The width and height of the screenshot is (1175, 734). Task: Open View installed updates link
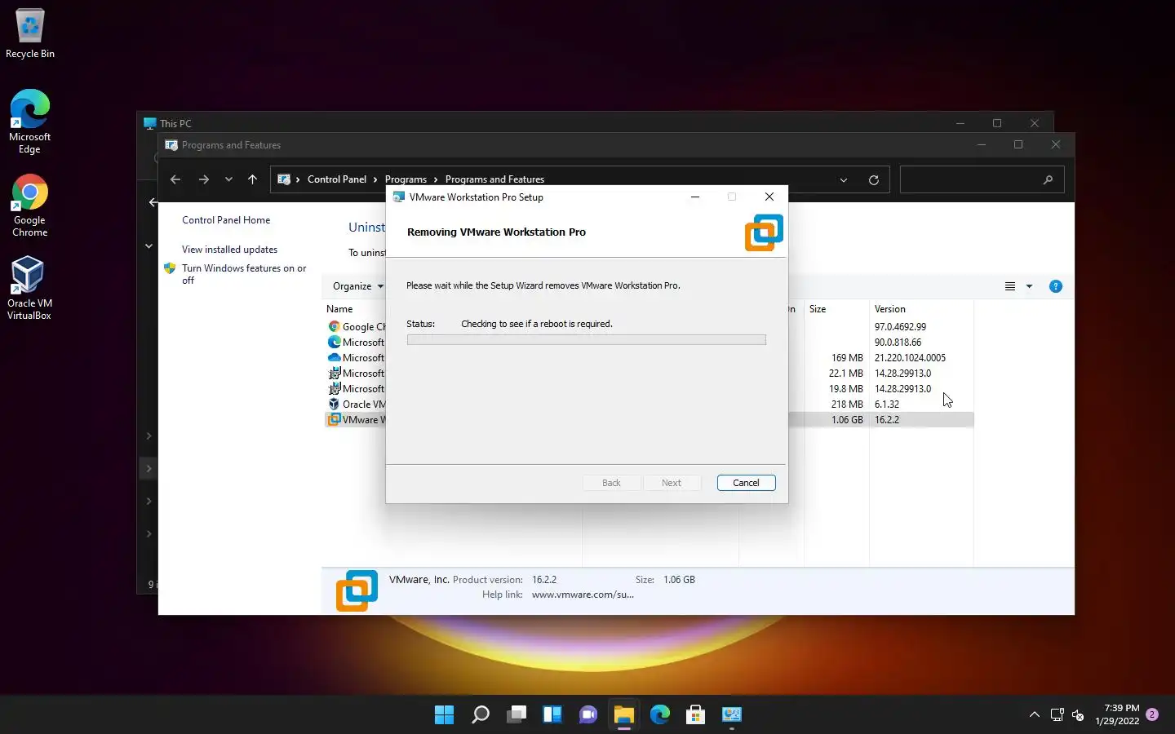229,250
